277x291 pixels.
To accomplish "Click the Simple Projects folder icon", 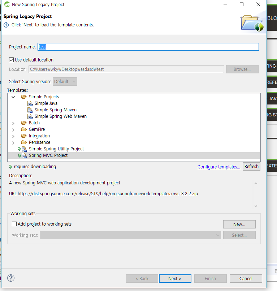I will pyautogui.click(x=24, y=97).
